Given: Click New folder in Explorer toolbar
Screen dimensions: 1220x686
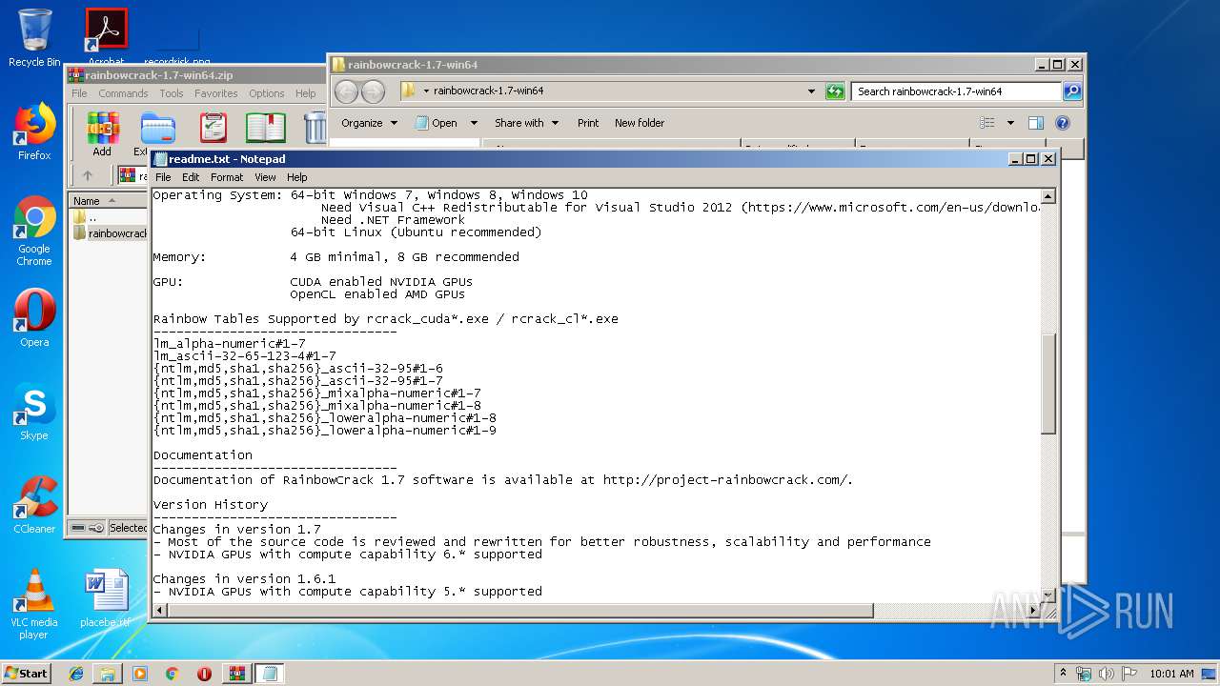Looking at the screenshot, I should pos(640,123).
